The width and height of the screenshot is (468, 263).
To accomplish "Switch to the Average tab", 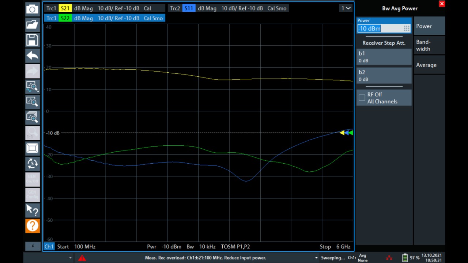I will click(429, 65).
